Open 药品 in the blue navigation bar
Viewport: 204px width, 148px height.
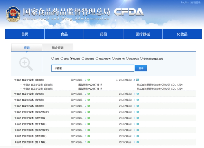pyautogui.click(x=104, y=34)
